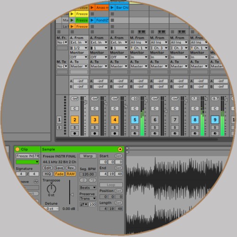Deactivate track 5
The height and width of the screenshot is (237, 237).
tap(135, 120)
